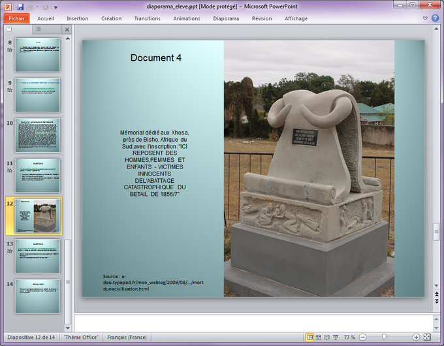Image resolution: width=444 pixels, height=346 pixels.
Task: Select slide 13 thumbnail
Action: pyautogui.click(x=37, y=256)
